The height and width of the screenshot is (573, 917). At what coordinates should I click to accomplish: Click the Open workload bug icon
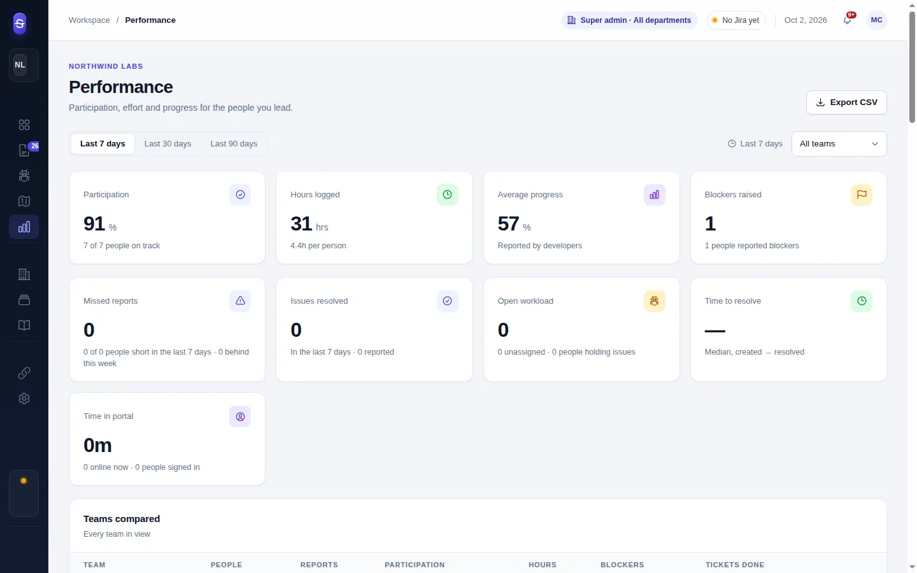(x=655, y=301)
